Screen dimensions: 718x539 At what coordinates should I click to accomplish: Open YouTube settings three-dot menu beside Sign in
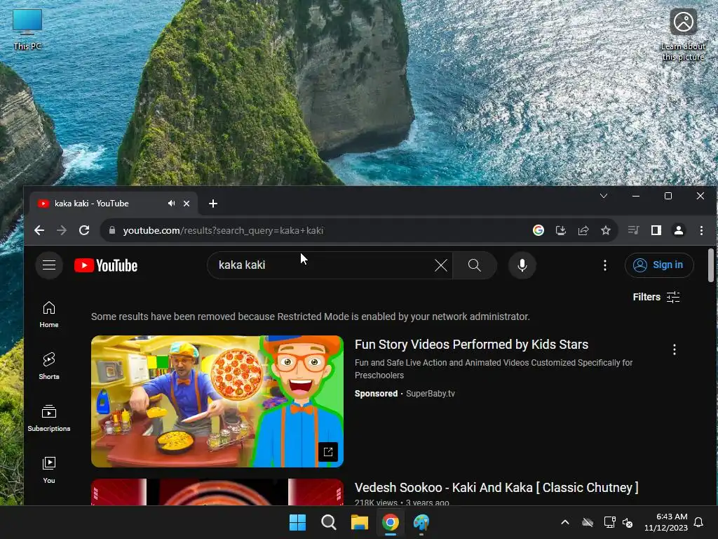pyautogui.click(x=605, y=265)
